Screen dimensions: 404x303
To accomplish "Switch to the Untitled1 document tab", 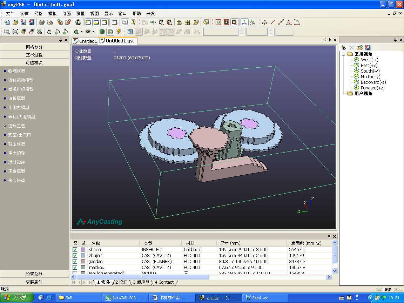I will coord(85,41).
